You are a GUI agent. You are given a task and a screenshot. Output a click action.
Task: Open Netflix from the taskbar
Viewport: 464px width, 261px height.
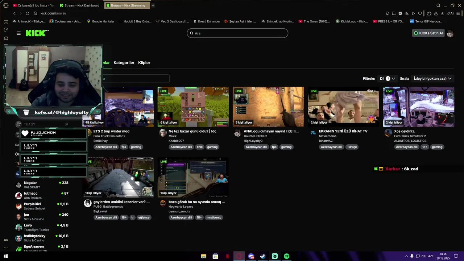[227, 256]
